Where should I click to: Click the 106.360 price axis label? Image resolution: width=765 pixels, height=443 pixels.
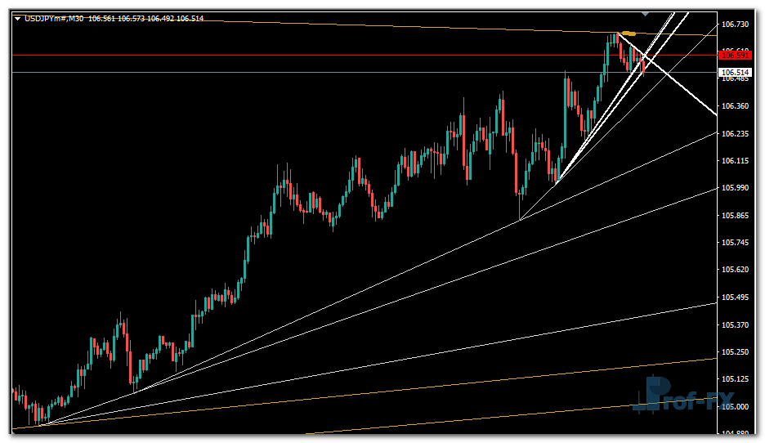[736, 106]
